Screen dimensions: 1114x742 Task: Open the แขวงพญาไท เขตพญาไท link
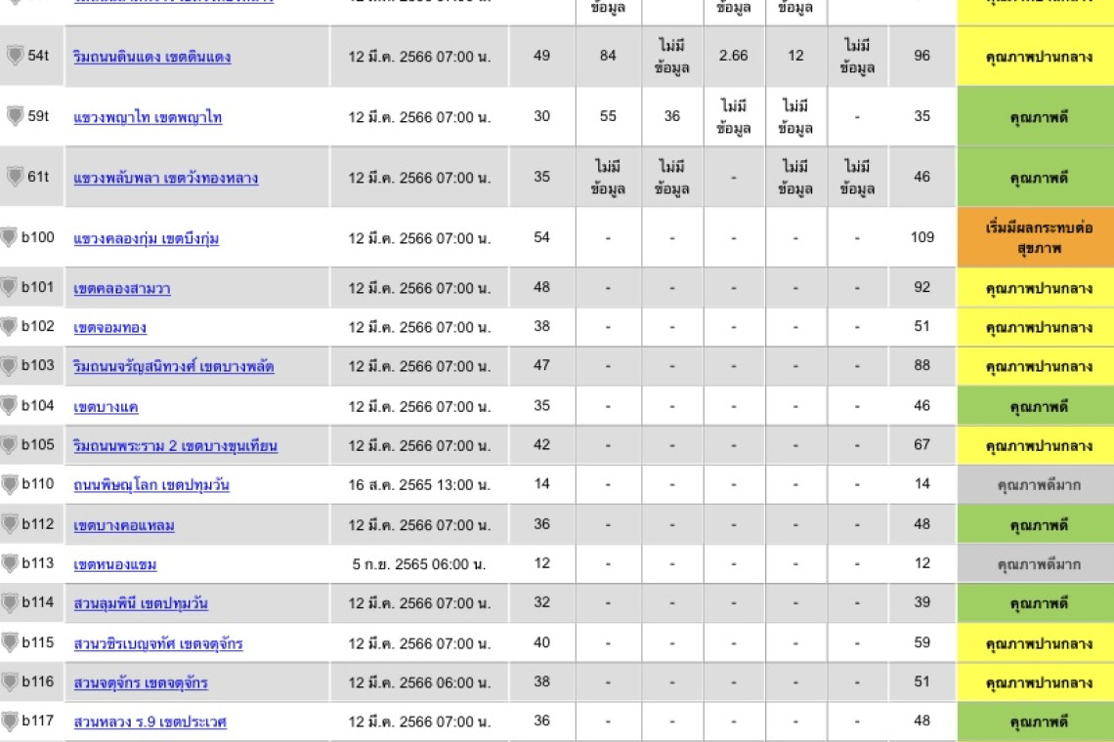[148, 117]
